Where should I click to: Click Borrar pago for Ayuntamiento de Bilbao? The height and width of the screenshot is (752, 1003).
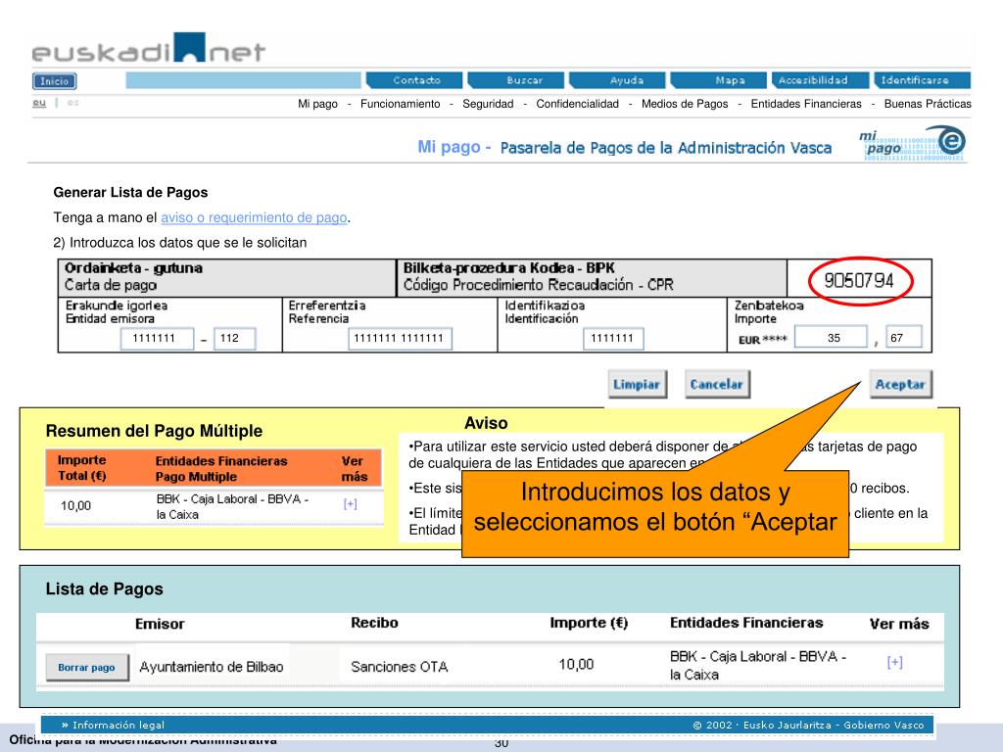(87, 668)
